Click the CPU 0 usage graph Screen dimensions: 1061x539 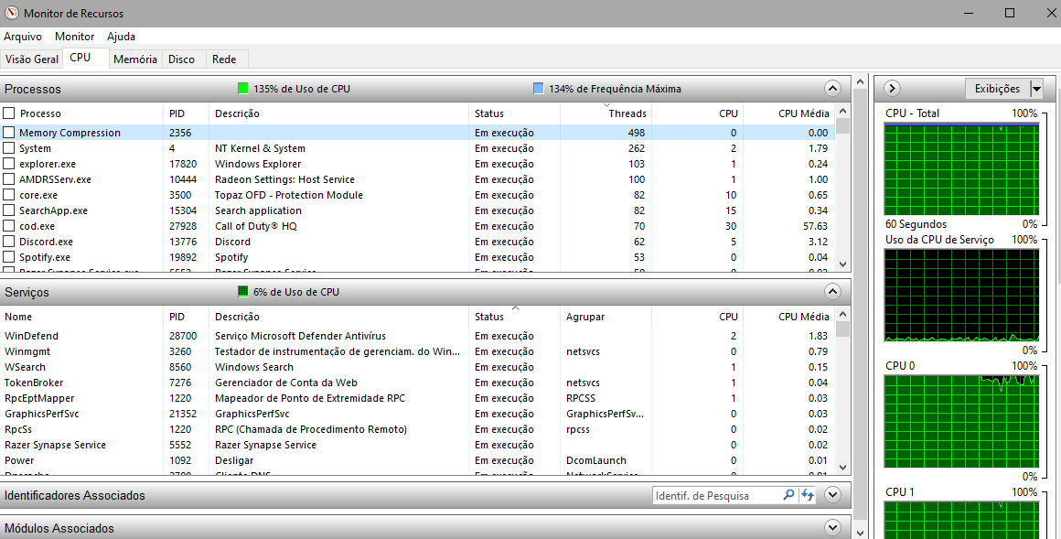pyautogui.click(x=961, y=421)
